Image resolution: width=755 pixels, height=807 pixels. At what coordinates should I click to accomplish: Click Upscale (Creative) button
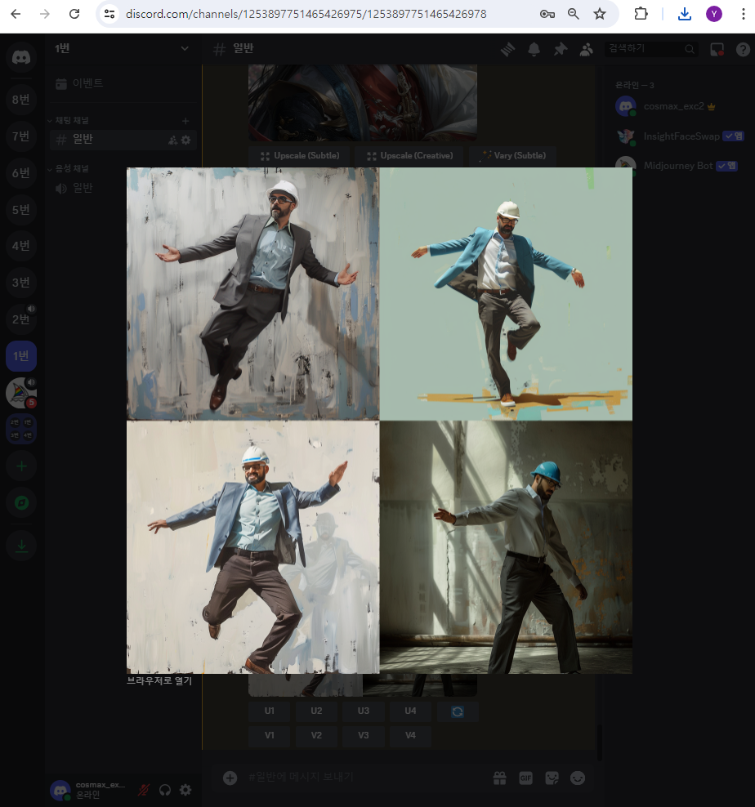(409, 155)
